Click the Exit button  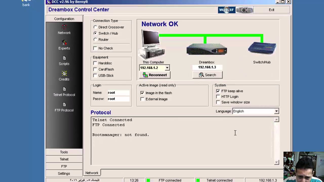tap(272, 10)
